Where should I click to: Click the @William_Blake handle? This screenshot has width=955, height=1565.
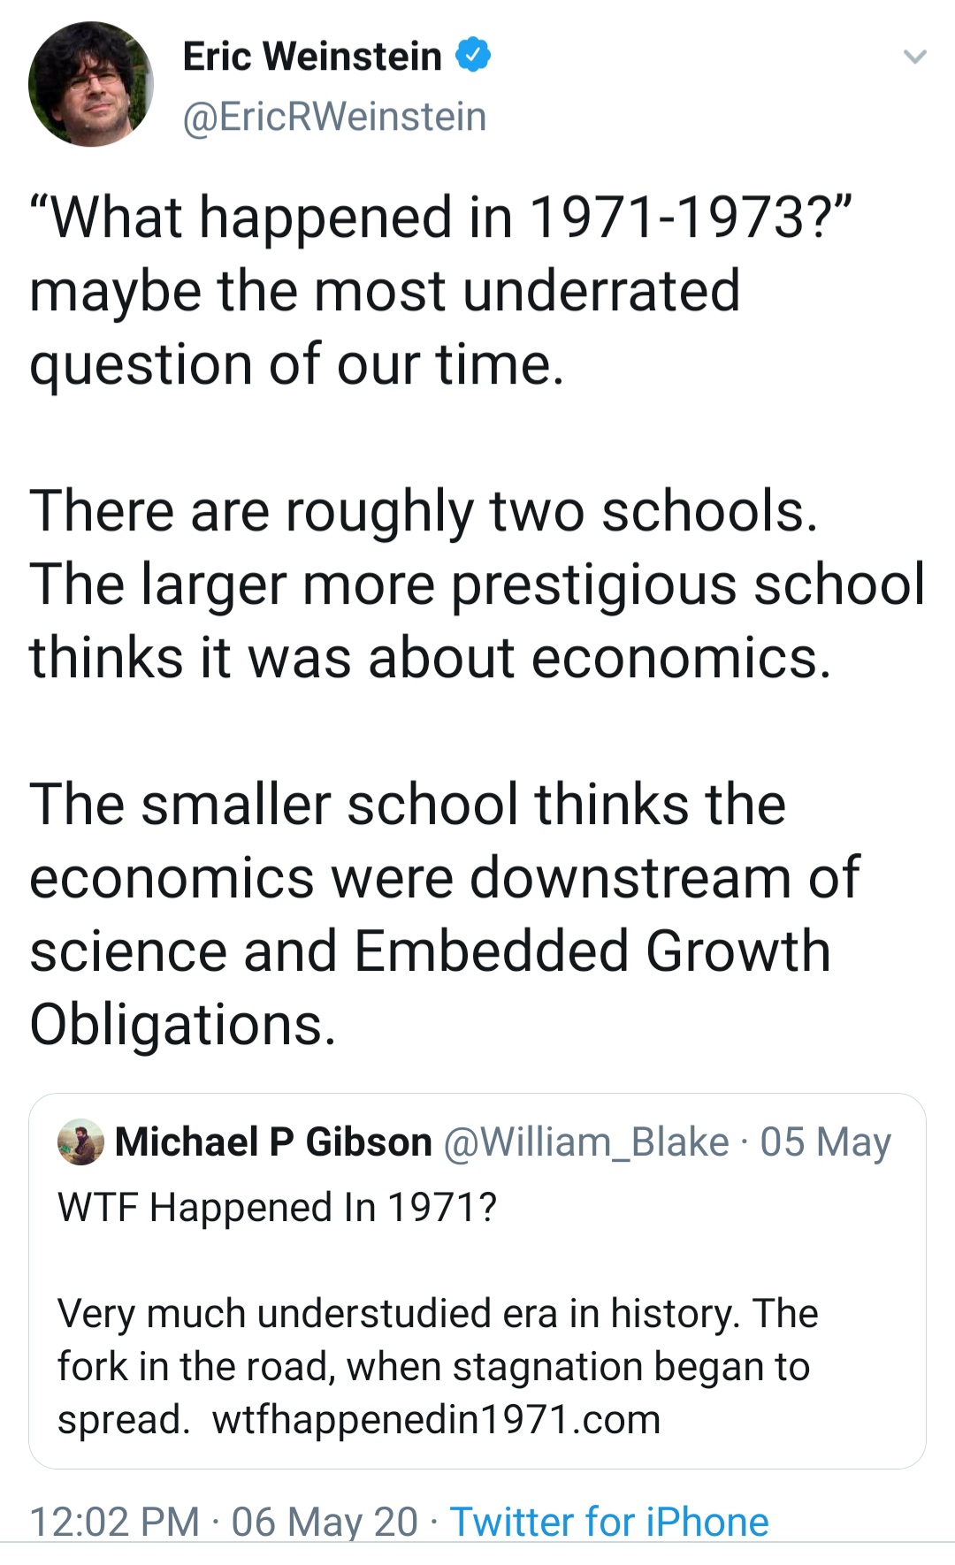click(x=585, y=1141)
